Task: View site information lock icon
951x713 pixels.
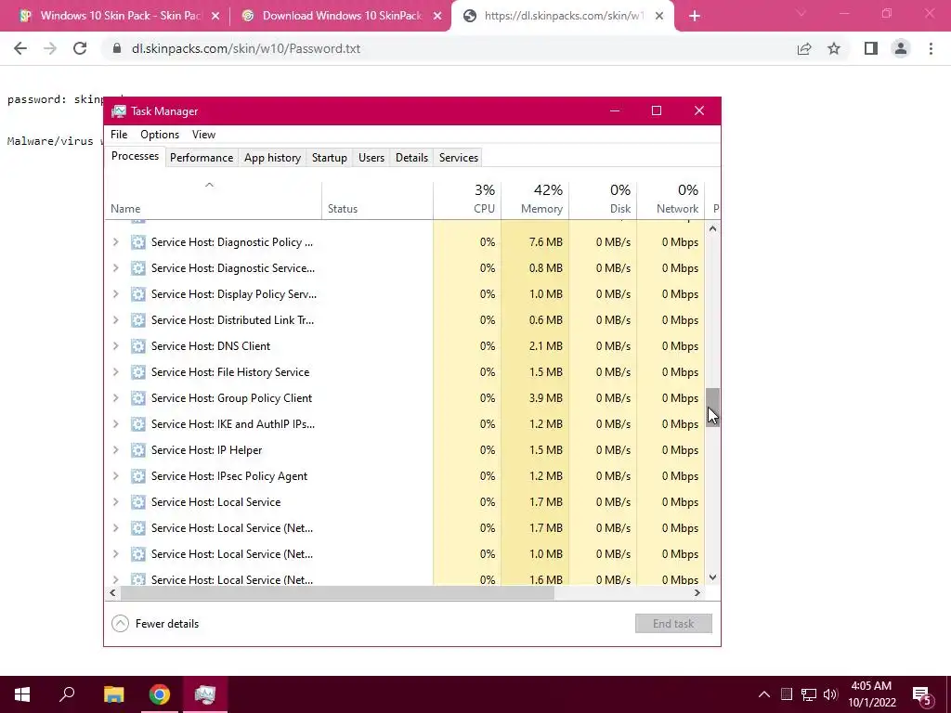Action: click(116, 48)
